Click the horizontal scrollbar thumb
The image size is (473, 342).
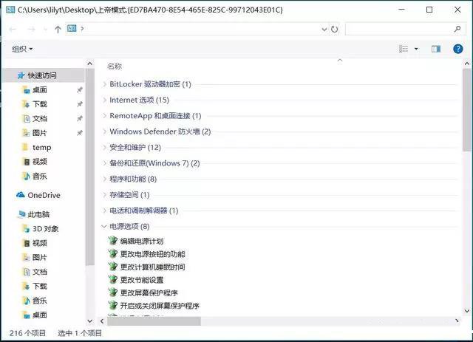click(x=154, y=321)
